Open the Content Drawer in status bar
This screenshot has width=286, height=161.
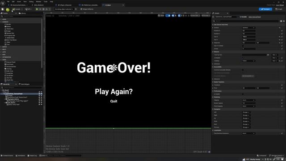(7, 156)
